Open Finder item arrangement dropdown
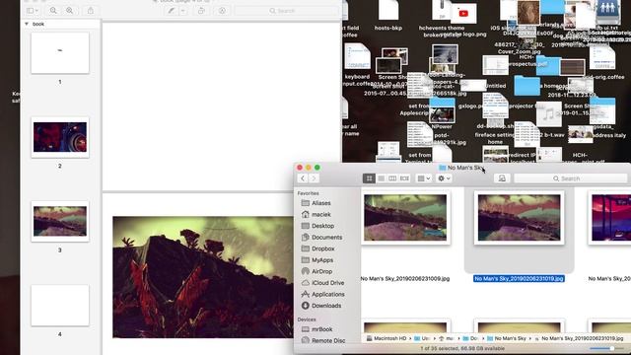 (424, 178)
